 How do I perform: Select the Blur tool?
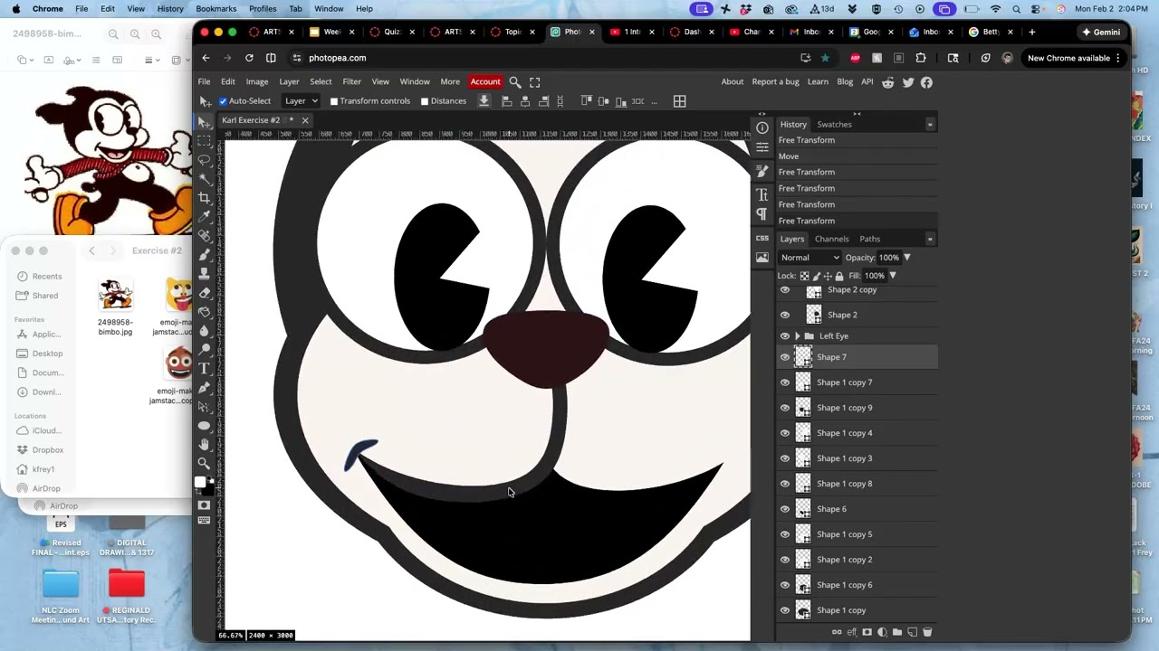[205, 330]
